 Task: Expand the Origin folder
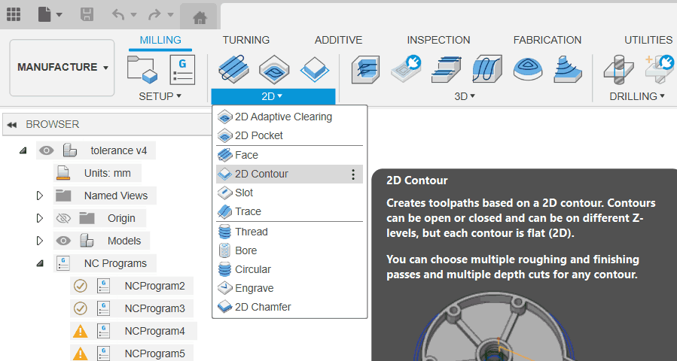click(x=40, y=218)
